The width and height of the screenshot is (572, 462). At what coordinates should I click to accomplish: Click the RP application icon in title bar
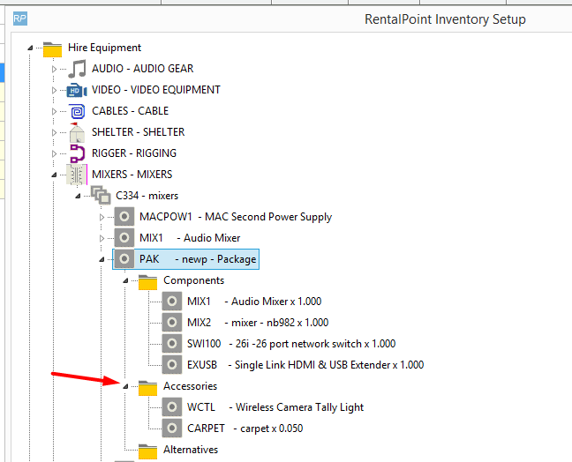pos(20,19)
